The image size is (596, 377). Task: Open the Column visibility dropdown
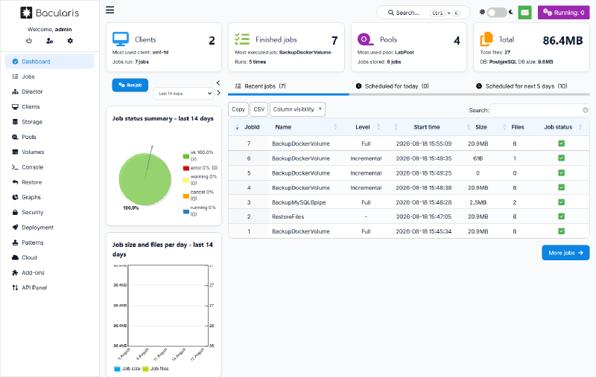click(x=297, y=109)
